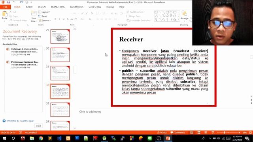Switch to Normal view icon
This screenshot has width=253, height=142.
point(192,133)
